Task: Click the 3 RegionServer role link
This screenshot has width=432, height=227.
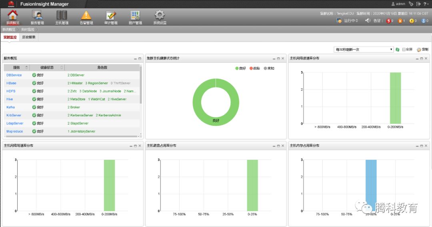Action: [96, 83]
